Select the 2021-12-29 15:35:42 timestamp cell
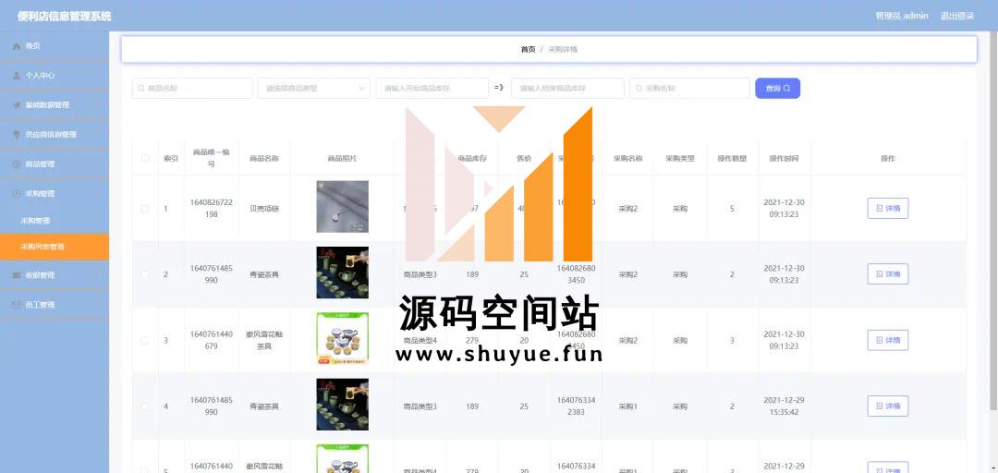This screenshot has width=998, height=473. (x=784, y=406)
